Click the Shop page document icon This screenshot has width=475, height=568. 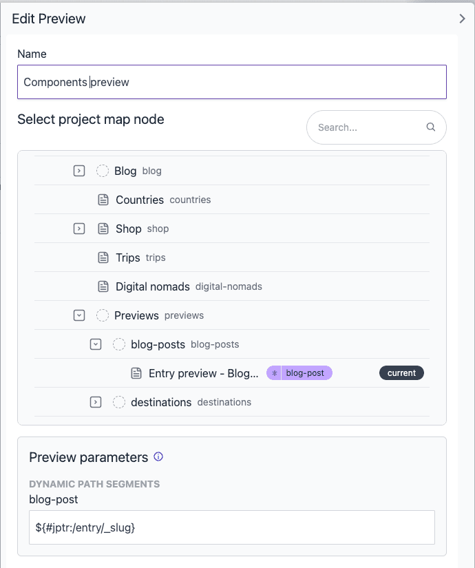point(103,229)
